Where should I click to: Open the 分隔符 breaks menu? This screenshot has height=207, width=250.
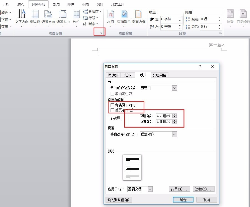pyautogui.click(x=92, y=12)
